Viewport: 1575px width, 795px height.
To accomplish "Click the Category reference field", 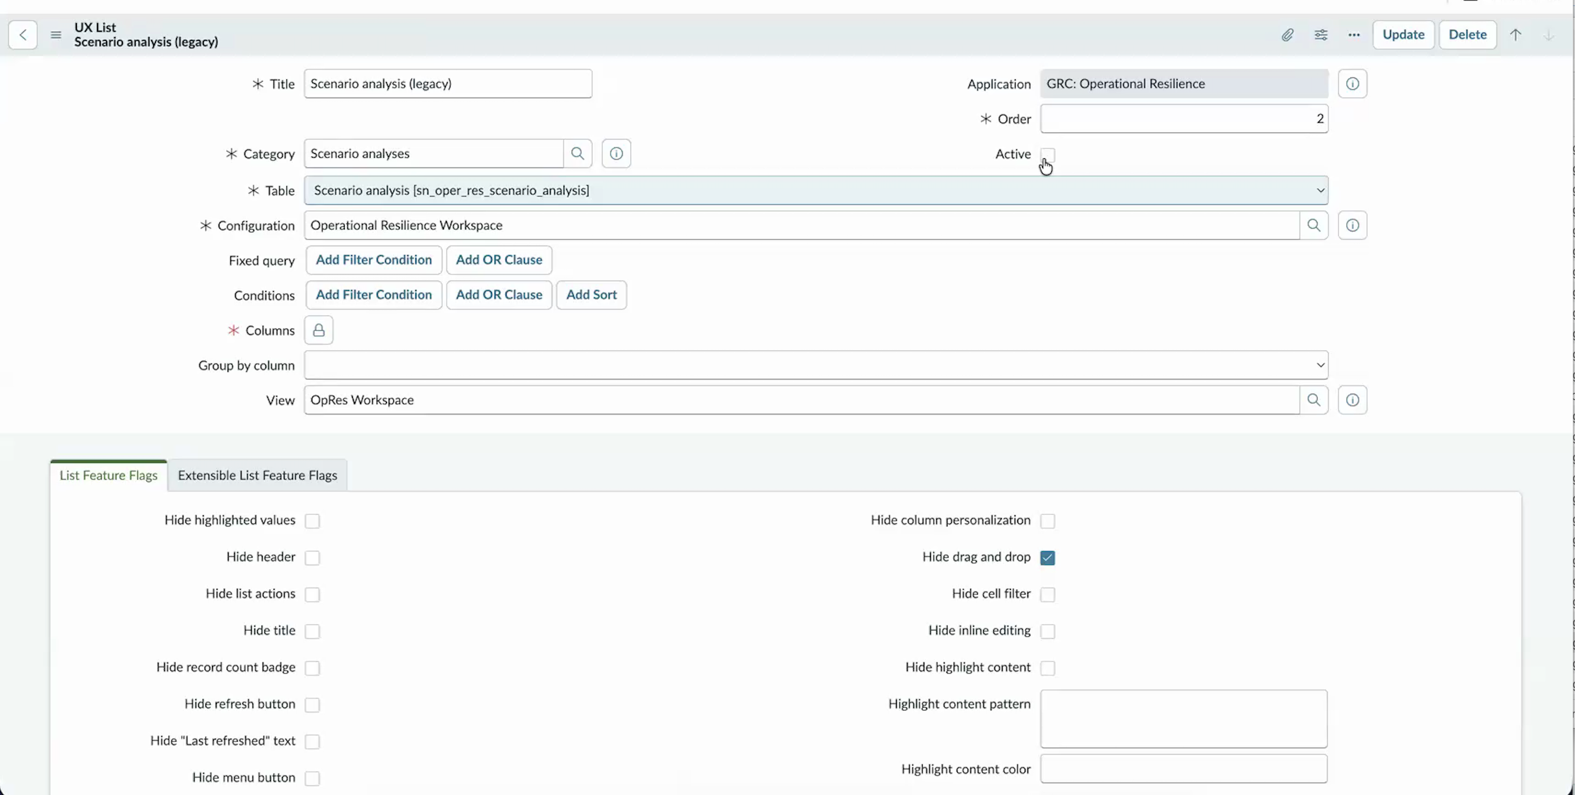I will click(x=433, y=154).
